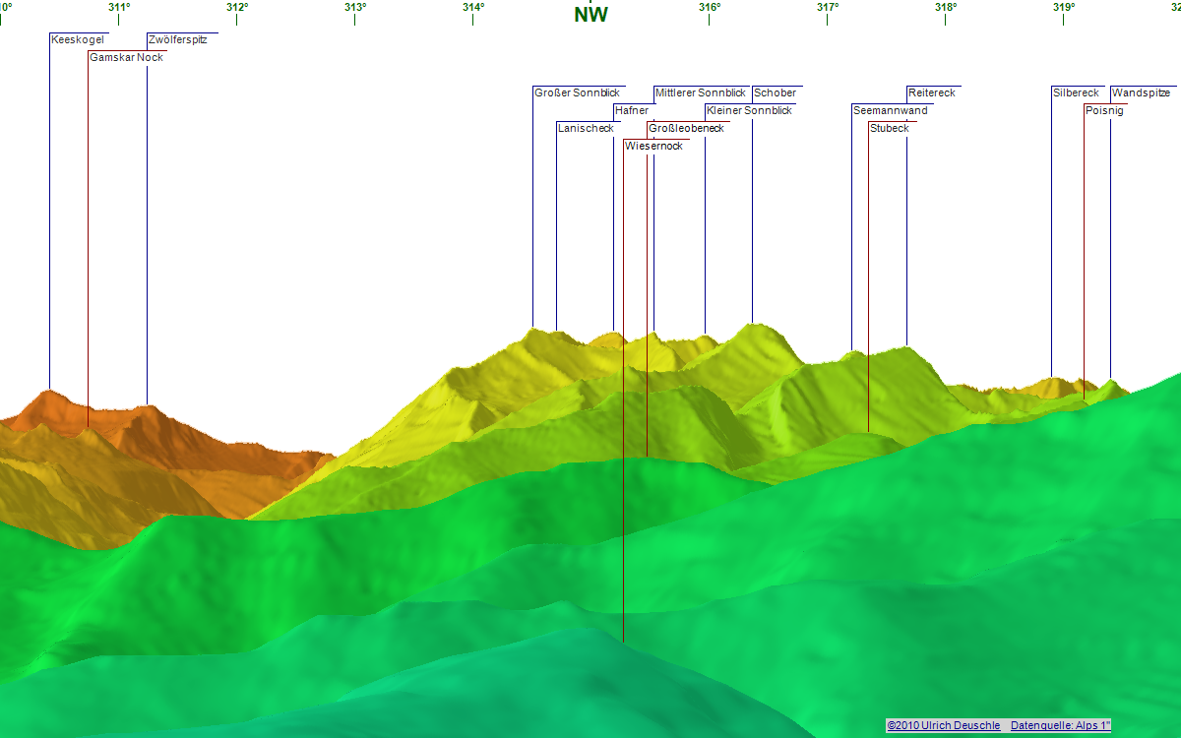1181x738 pixels.
Task: Click the Wiesernock label
Action: 653,147
